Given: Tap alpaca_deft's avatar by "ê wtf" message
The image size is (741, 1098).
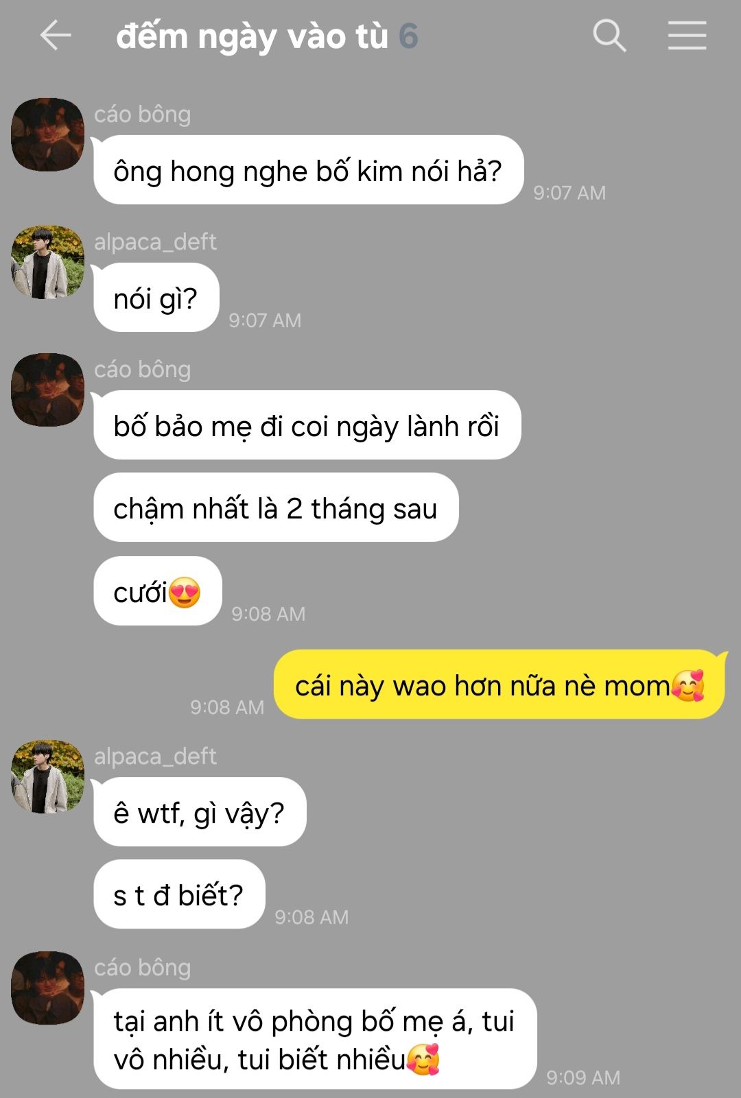Looking at the screenshot, I should coord(47,776).
